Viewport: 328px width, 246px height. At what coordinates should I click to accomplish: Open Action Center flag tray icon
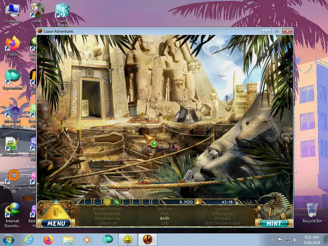[x=280, y=240]
